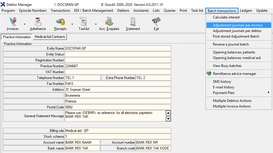273x153 pixels.
Task: Select Calculate interest menu entry
Action: [226, 17]
